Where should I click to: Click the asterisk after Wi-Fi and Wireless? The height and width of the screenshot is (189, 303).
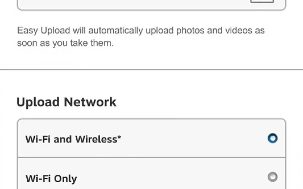point(119,137)
